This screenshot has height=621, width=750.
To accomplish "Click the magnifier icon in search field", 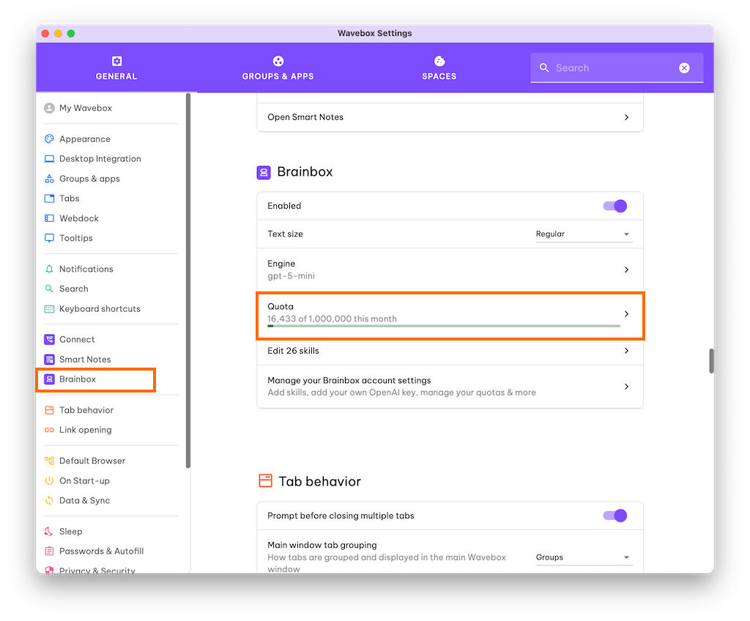I will coord(544,67).
